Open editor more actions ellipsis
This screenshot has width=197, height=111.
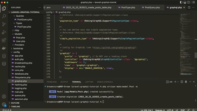193,7
